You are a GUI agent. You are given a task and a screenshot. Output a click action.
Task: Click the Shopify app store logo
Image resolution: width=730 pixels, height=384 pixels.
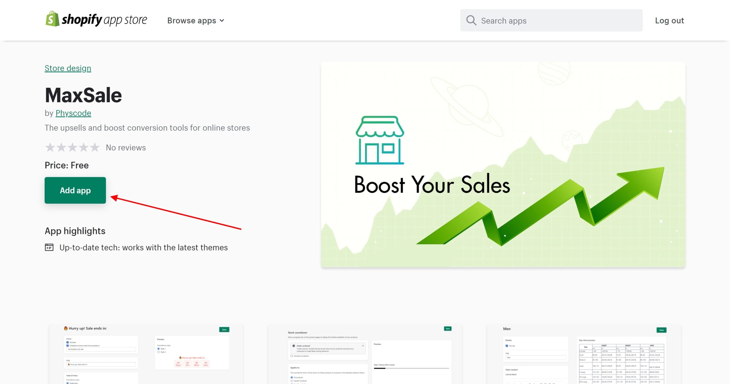96,19
